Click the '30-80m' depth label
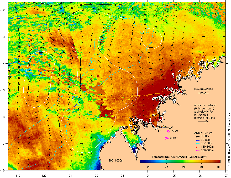 tap(206, 140)
